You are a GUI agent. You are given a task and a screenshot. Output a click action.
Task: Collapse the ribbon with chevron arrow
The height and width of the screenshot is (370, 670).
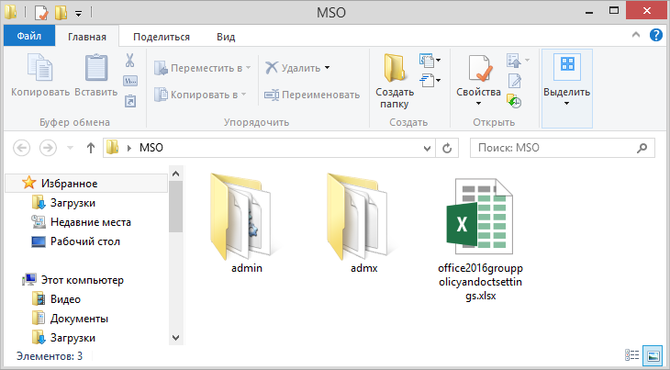[x=636, y=35]
